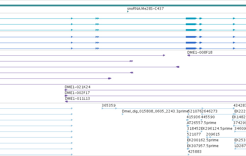Click the EK222 label

[x=240, y=111]
